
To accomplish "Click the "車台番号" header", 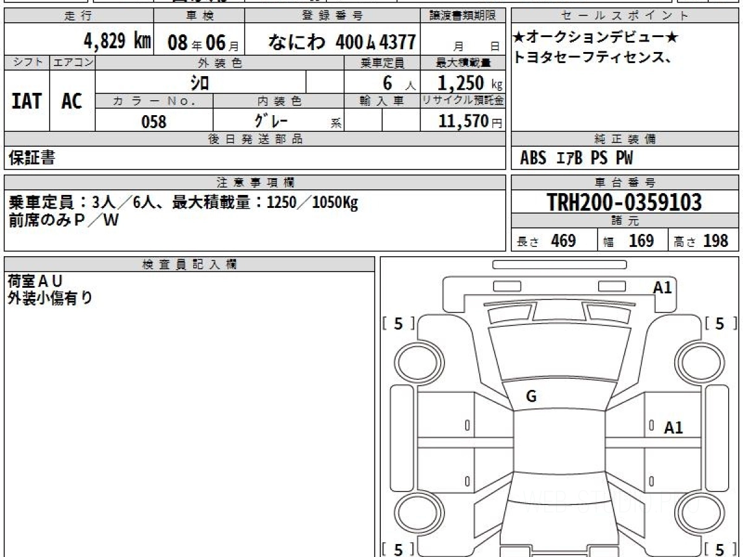I will (625, 182).
